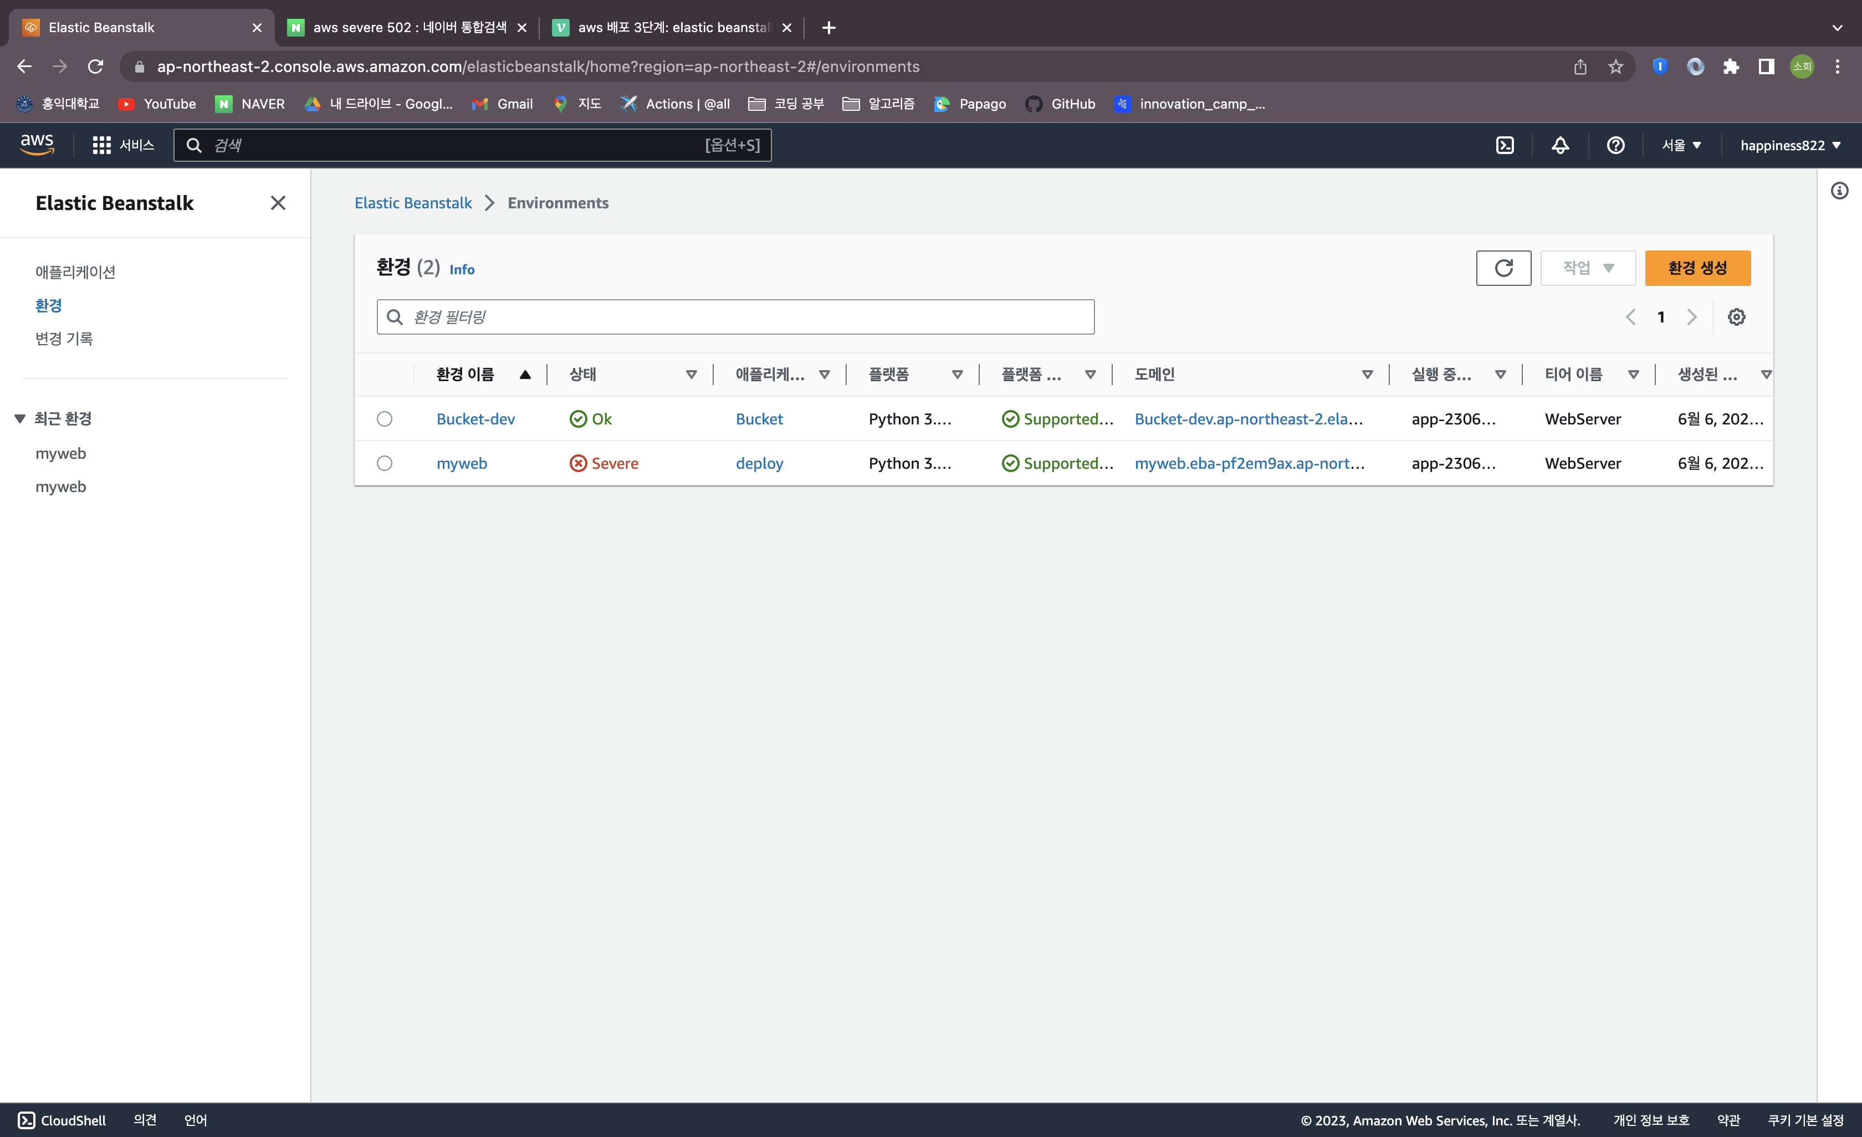Open the Bucket application link
This screenshot has height=1137, width=1862.
pyautogui.click(x=759, y=419)
